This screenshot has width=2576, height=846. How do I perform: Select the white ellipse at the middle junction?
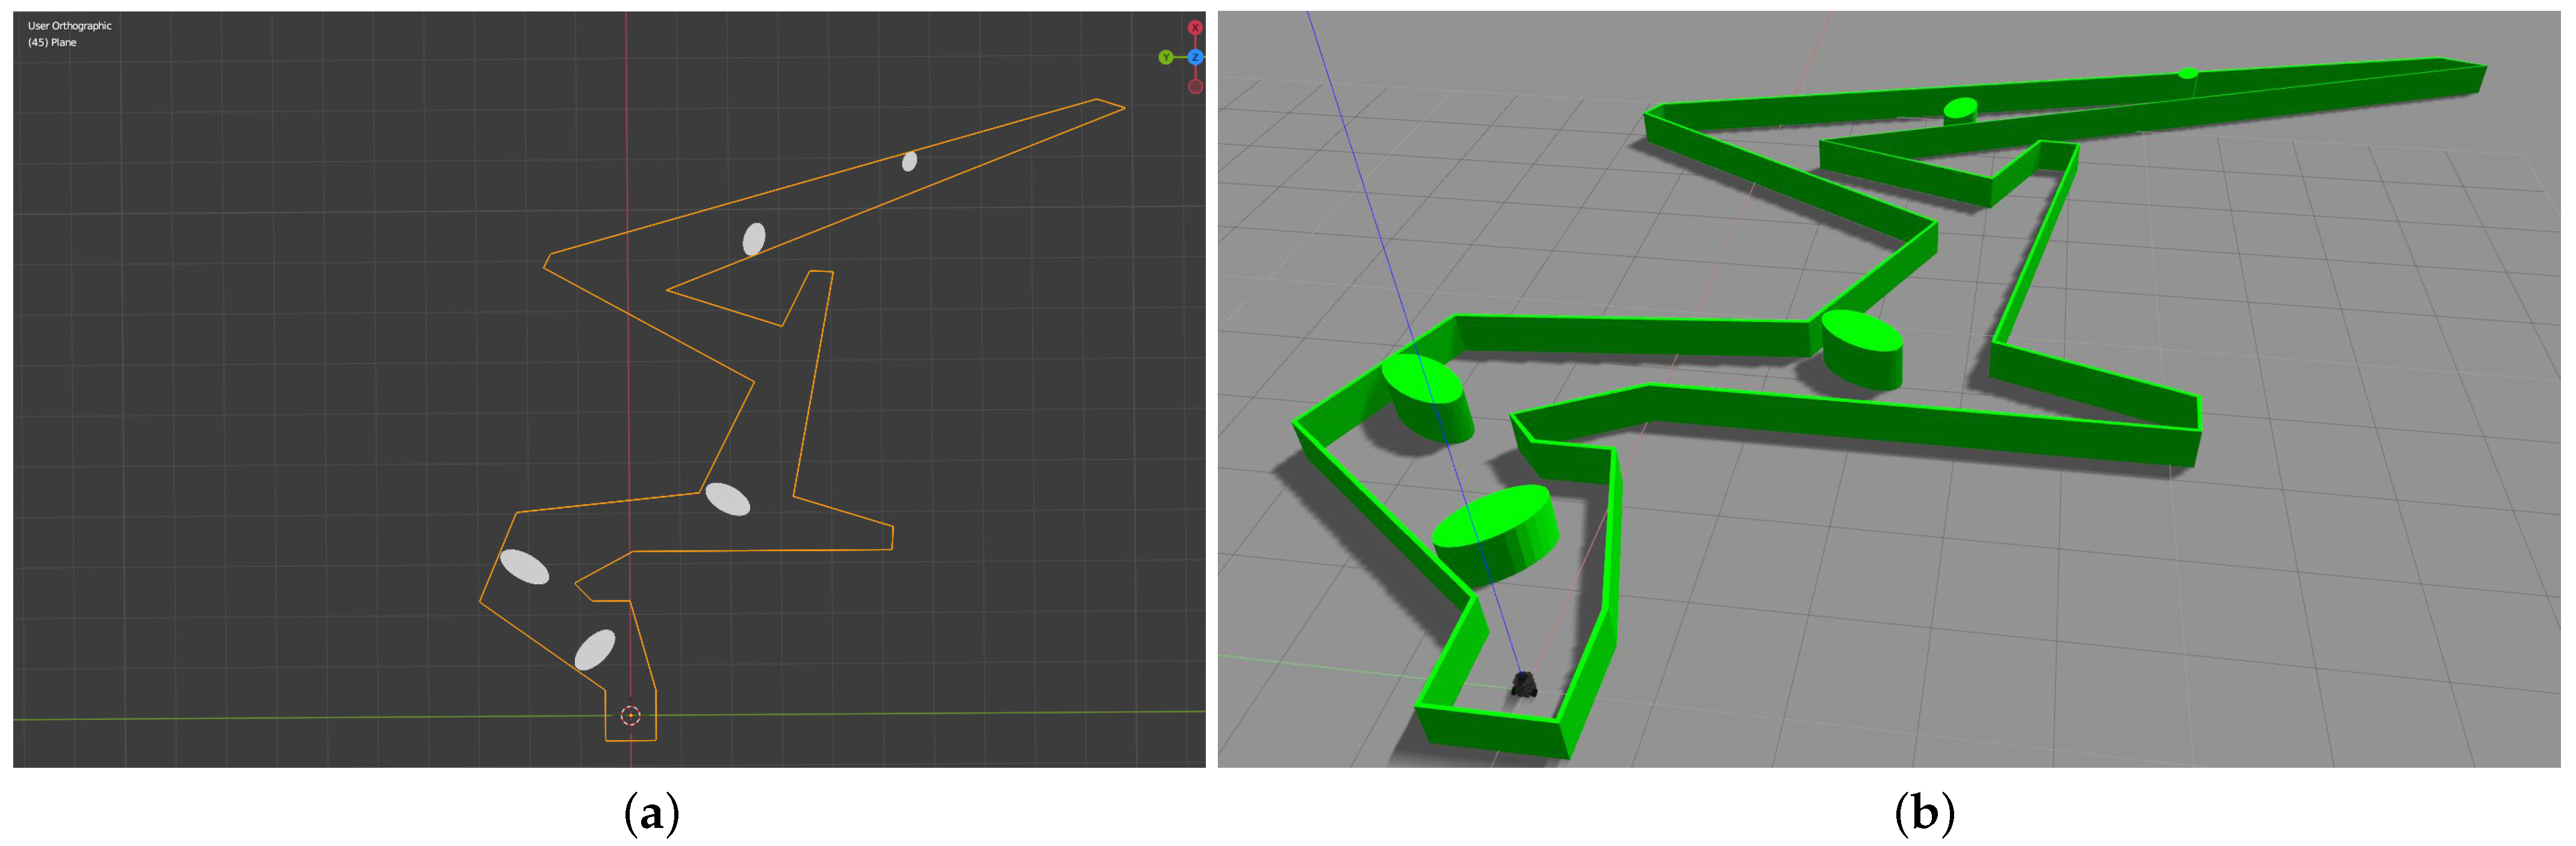[727, 499]
